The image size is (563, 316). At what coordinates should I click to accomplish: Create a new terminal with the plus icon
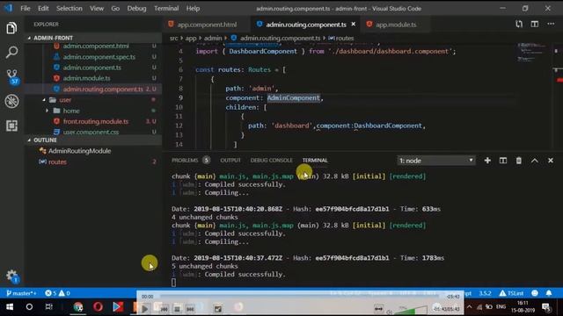coord(487,161)
